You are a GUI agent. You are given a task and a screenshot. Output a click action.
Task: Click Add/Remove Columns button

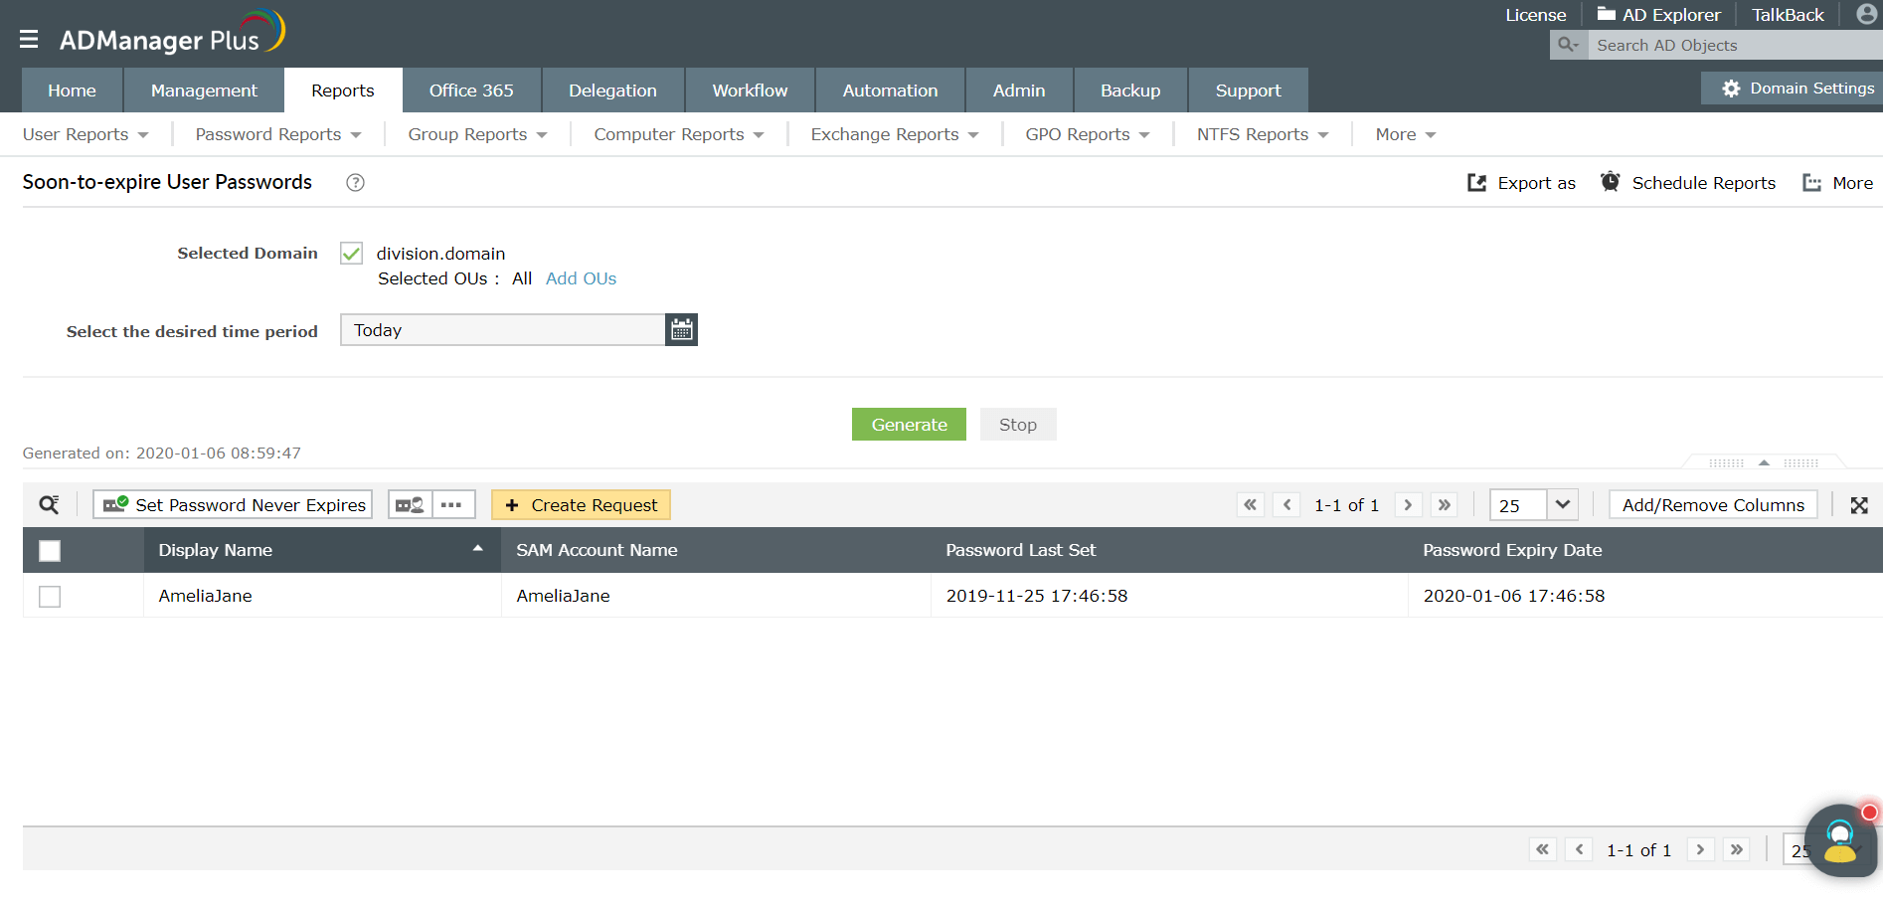pos(1713,505)
